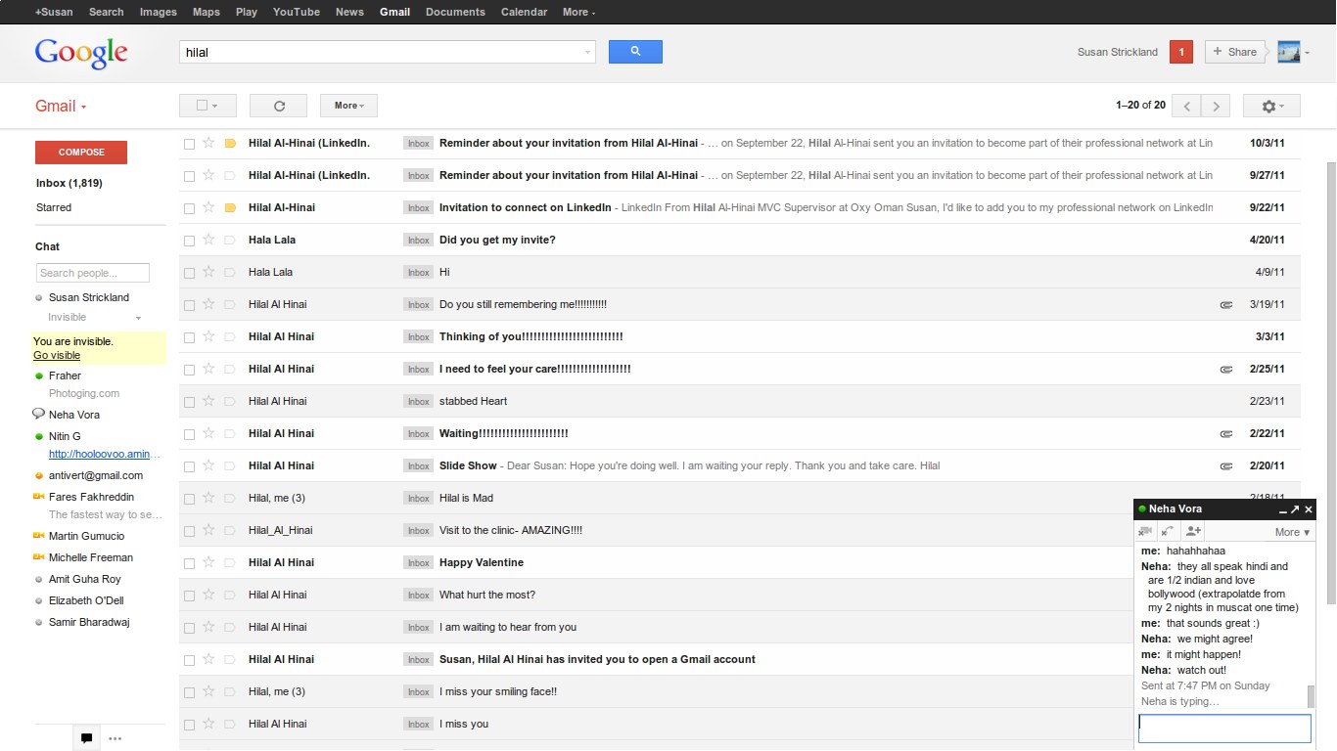
Task: Click the chat bubble icon at sidebar bottom
Action: point(86,738)
